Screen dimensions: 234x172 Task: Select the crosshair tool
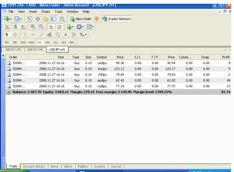coord(15,34)
